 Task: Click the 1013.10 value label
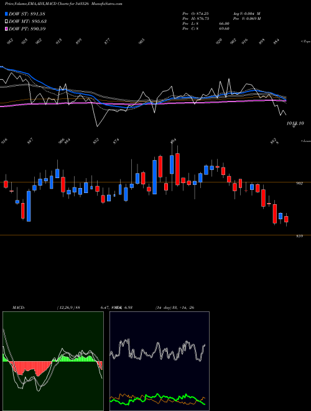[295, 123]
